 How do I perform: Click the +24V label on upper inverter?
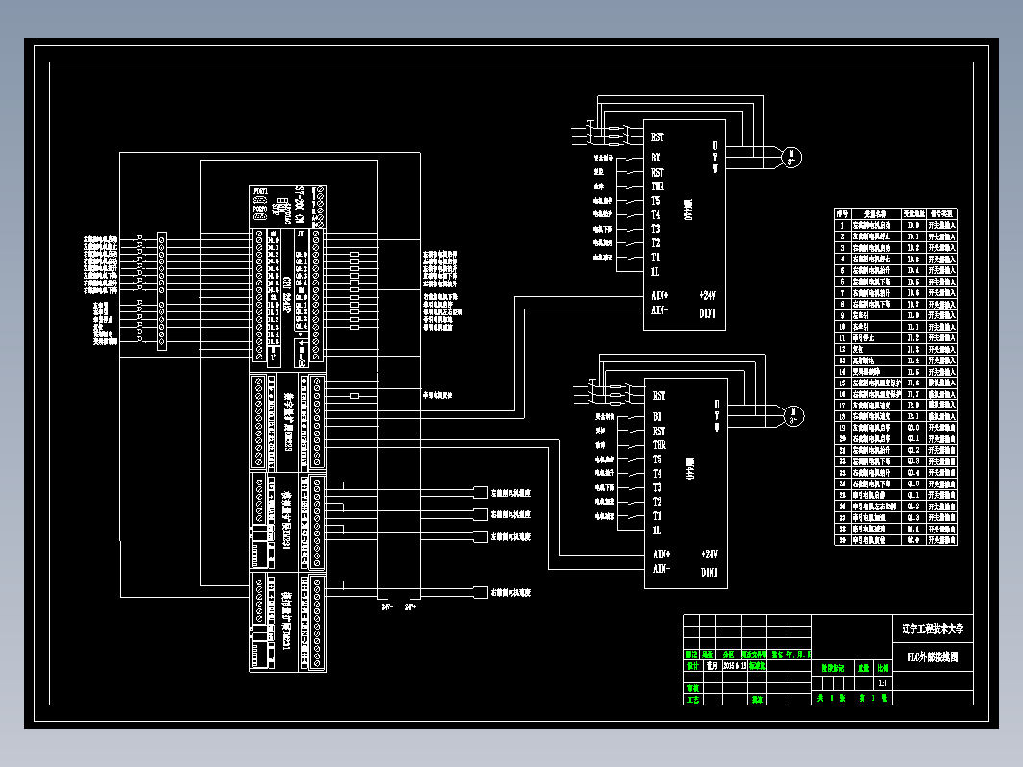tap(708, 295)
